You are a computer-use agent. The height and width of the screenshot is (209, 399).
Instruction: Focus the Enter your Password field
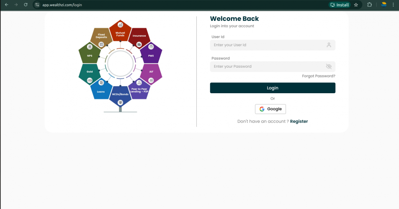(x=273, y=66)
